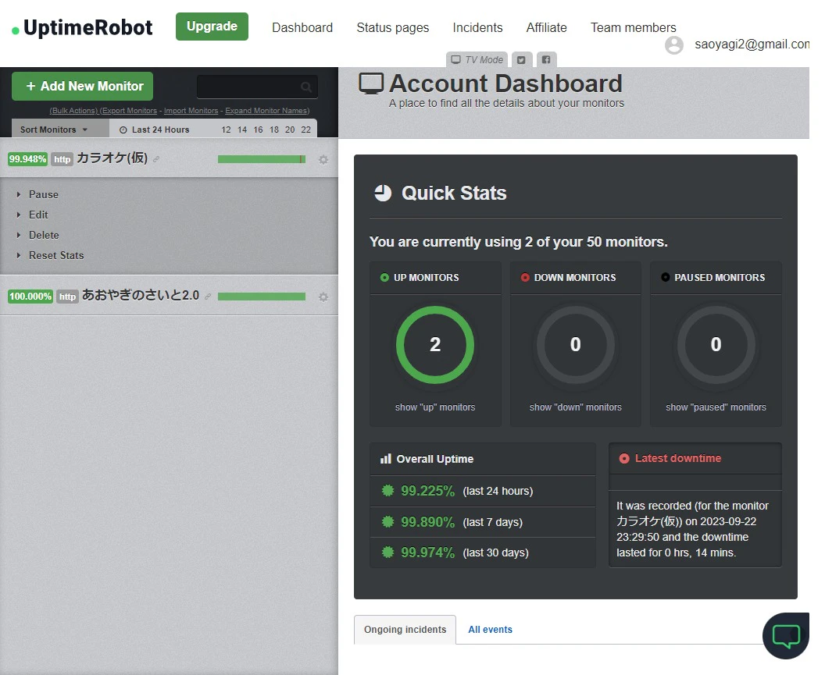Click Import Monitors link
Screen dimensions: 825x675
(191, 111)
